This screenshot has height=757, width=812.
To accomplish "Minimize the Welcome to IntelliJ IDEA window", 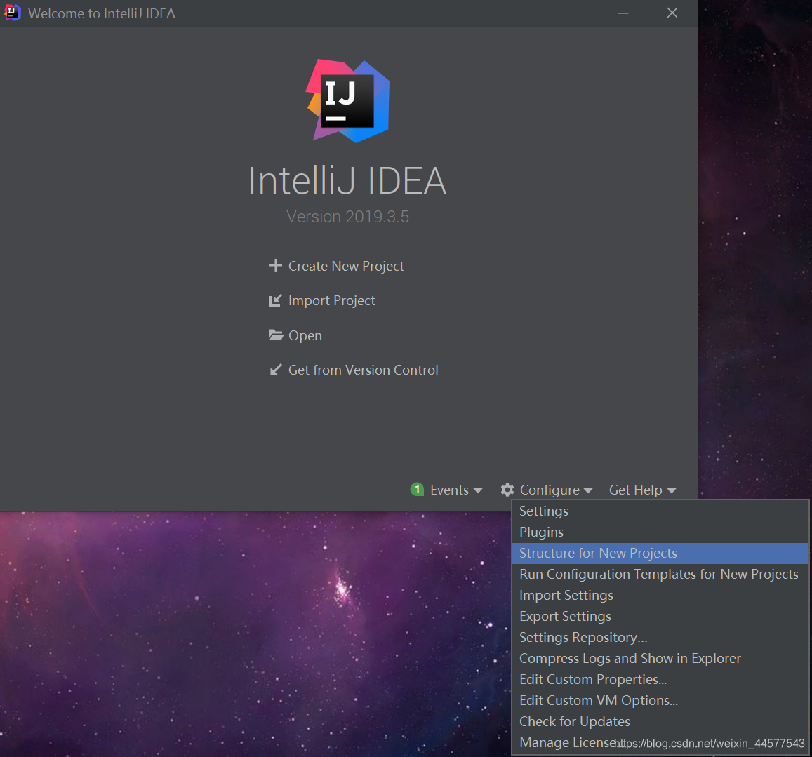I will pos(623,13).
